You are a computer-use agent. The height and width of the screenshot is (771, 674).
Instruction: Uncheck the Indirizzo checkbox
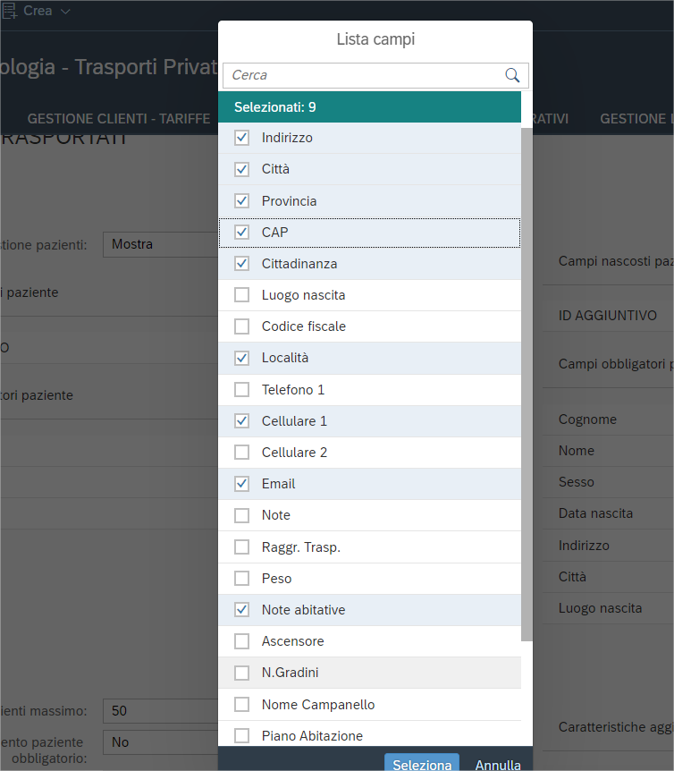click(x=241, y=138)
